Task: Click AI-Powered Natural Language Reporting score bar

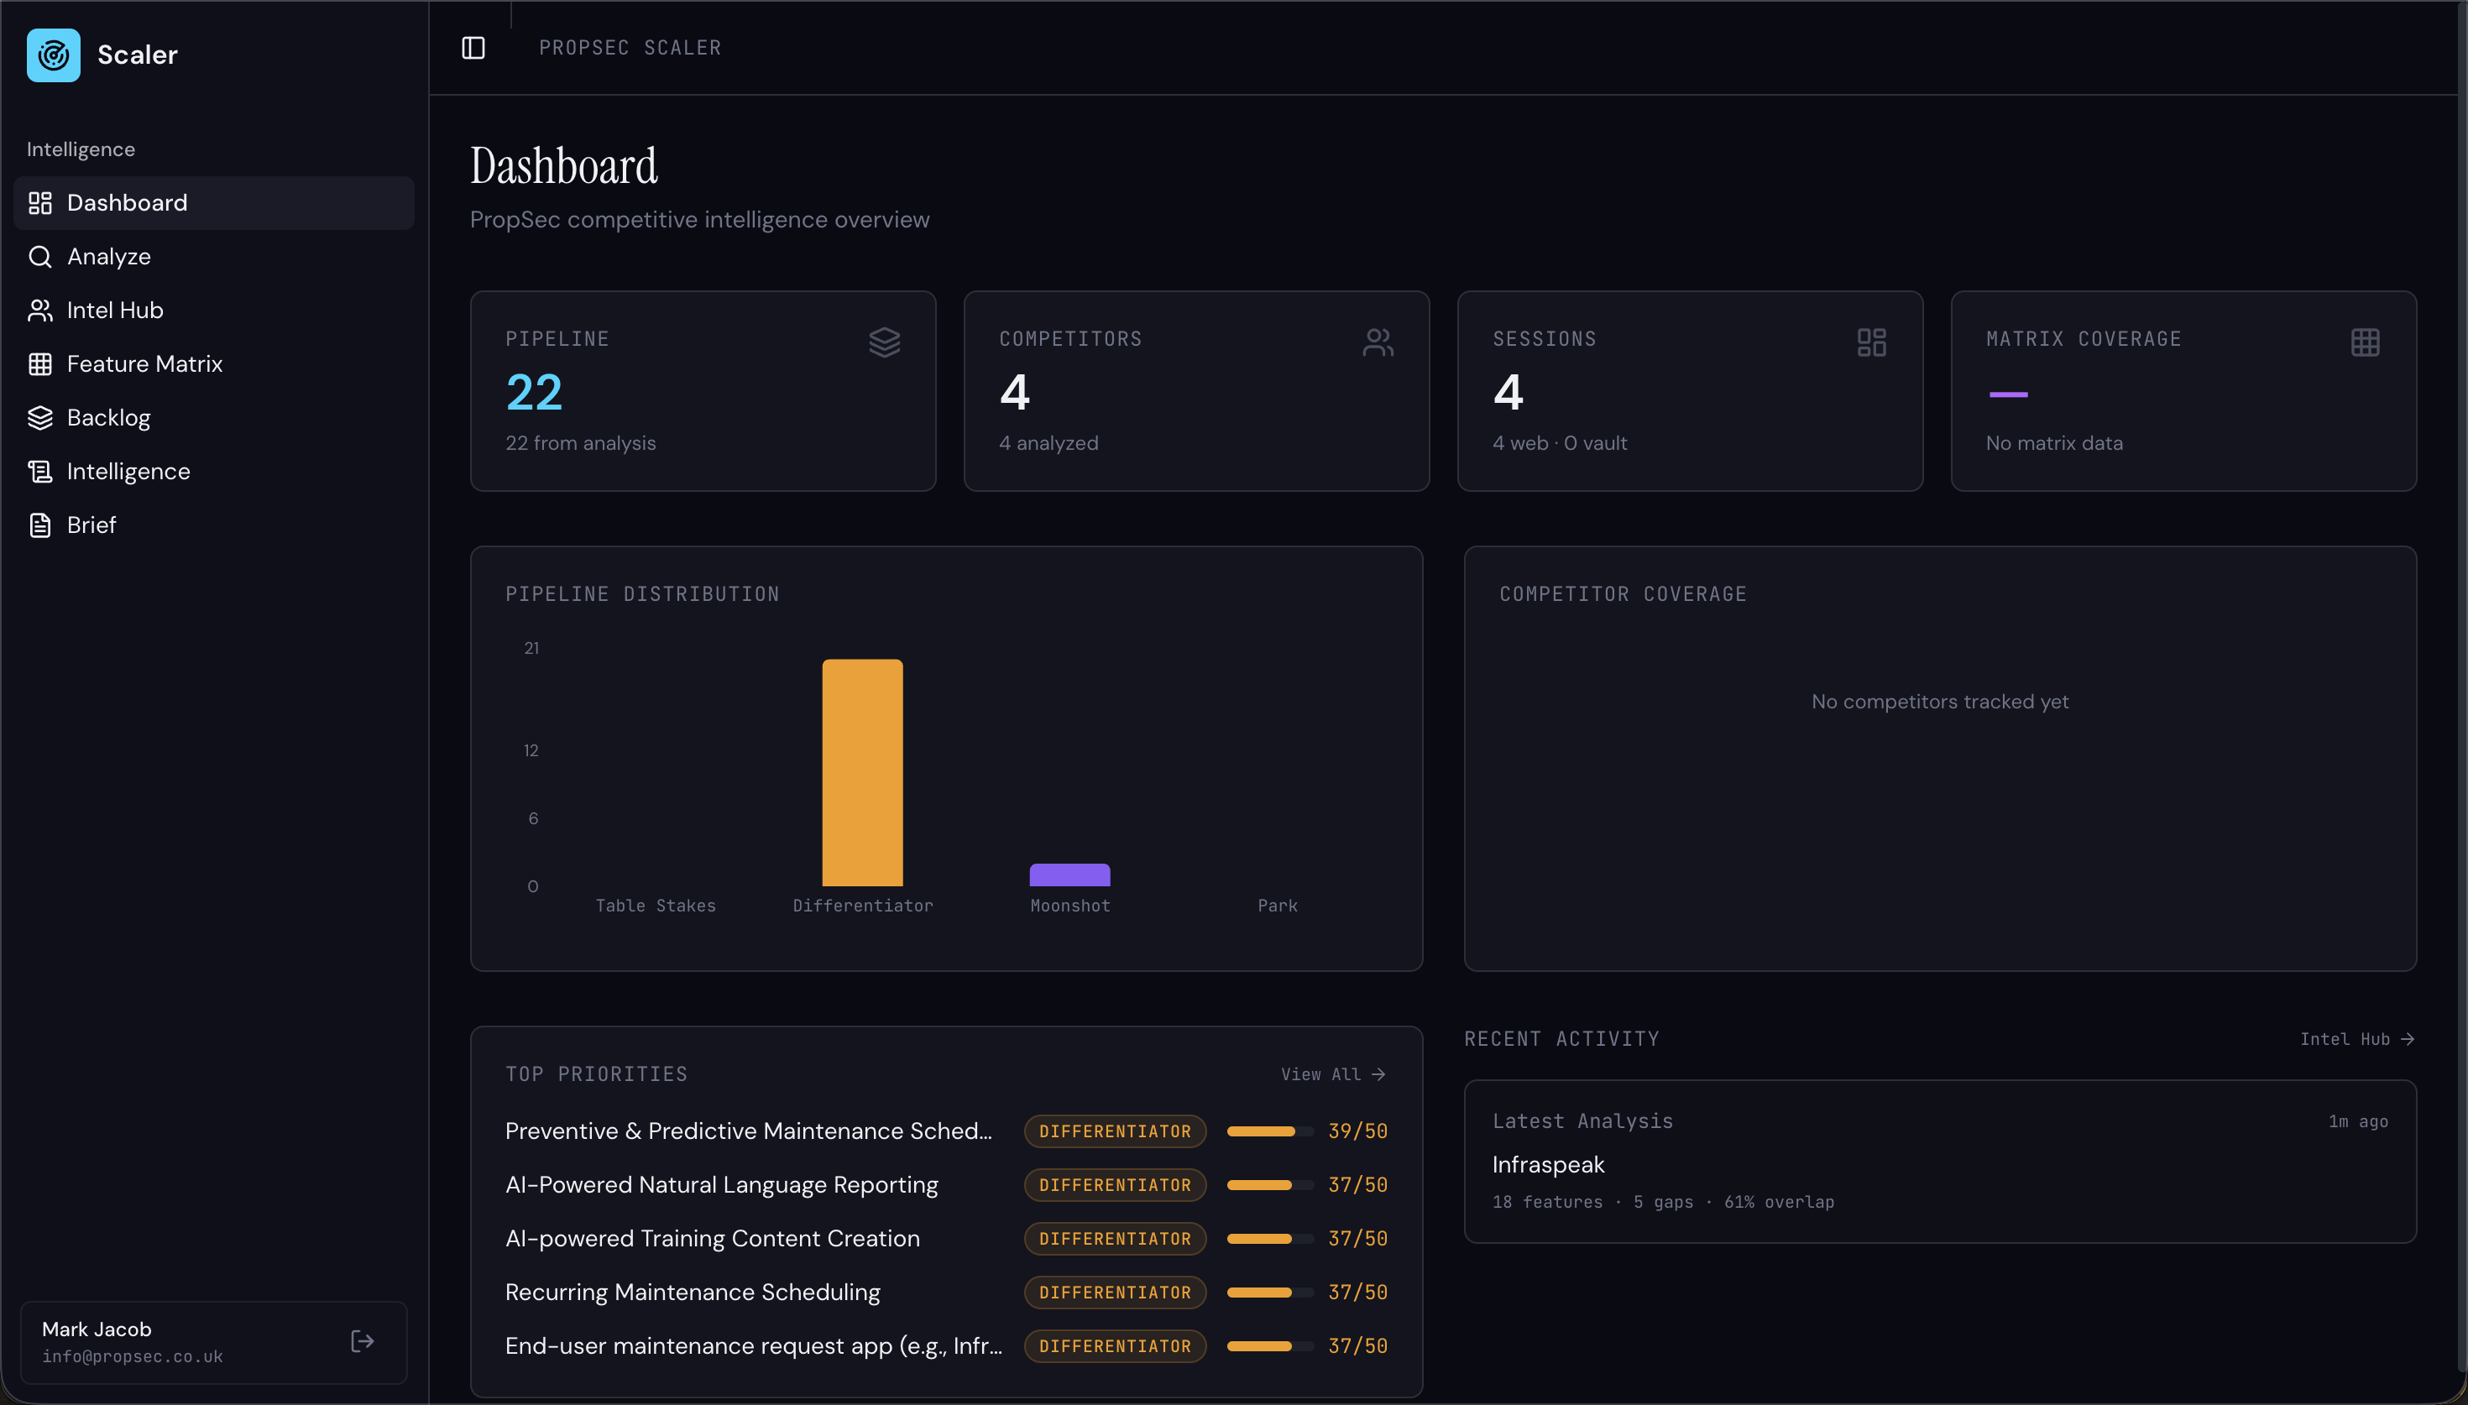Action: tap(1270, 1185)
